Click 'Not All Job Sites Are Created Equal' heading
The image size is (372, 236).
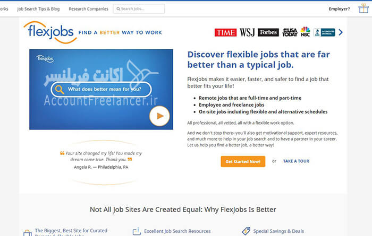183,209
